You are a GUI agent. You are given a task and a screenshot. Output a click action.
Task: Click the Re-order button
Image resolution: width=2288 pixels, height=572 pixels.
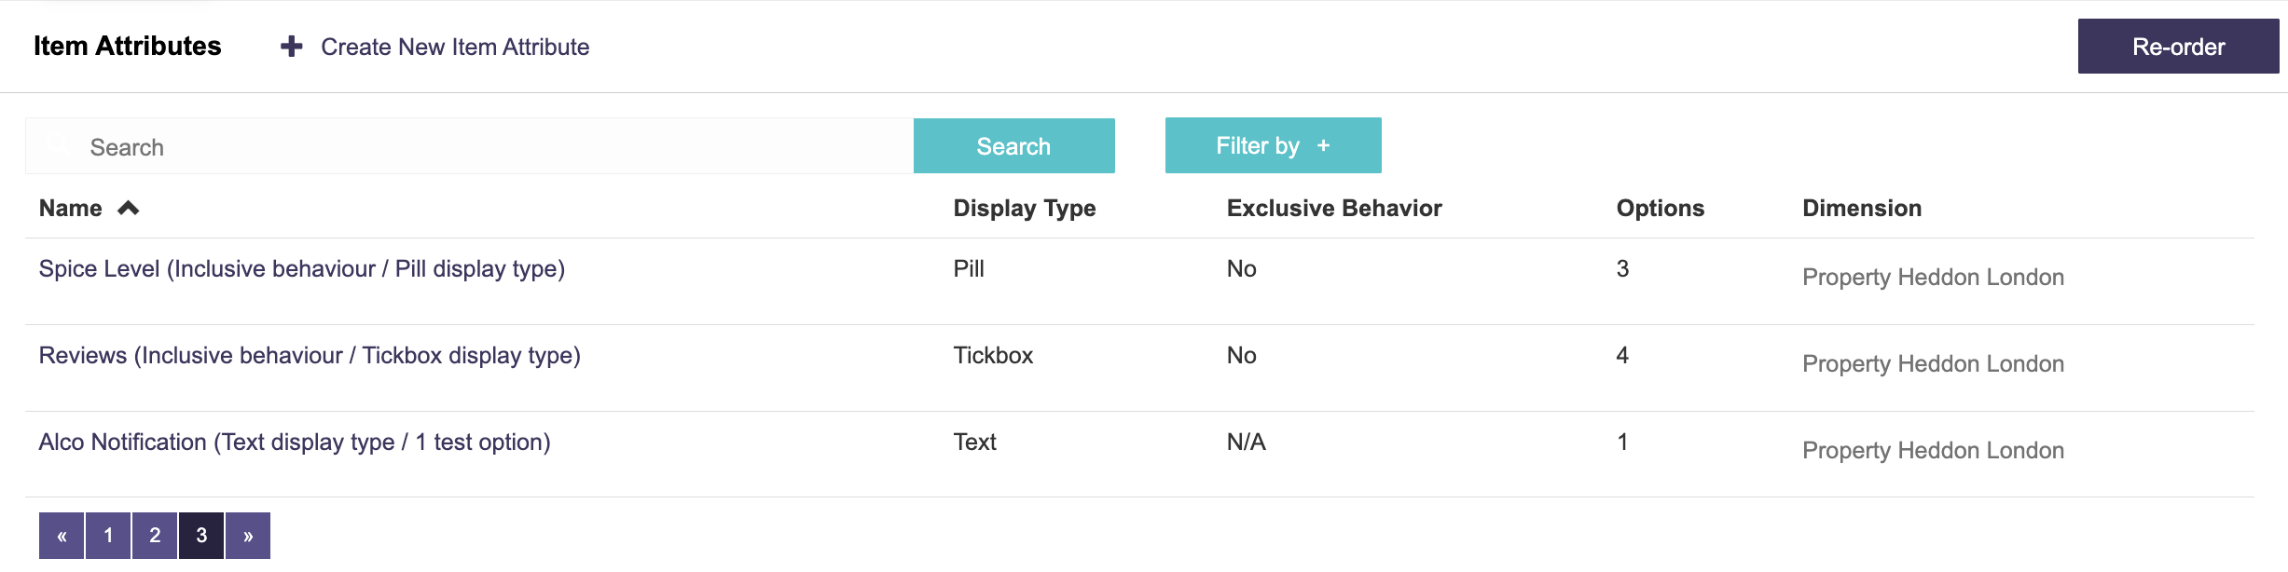coord(2178,46)
